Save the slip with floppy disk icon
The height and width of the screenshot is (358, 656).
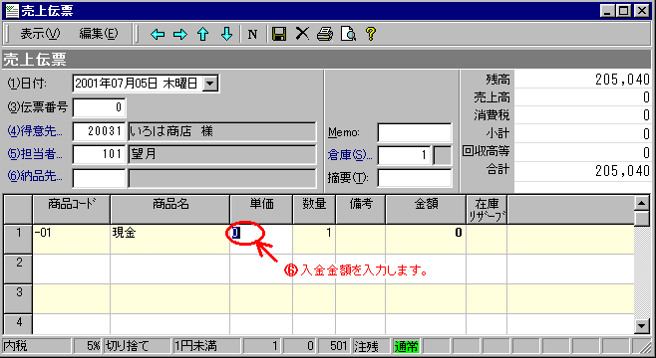(279, 34)
